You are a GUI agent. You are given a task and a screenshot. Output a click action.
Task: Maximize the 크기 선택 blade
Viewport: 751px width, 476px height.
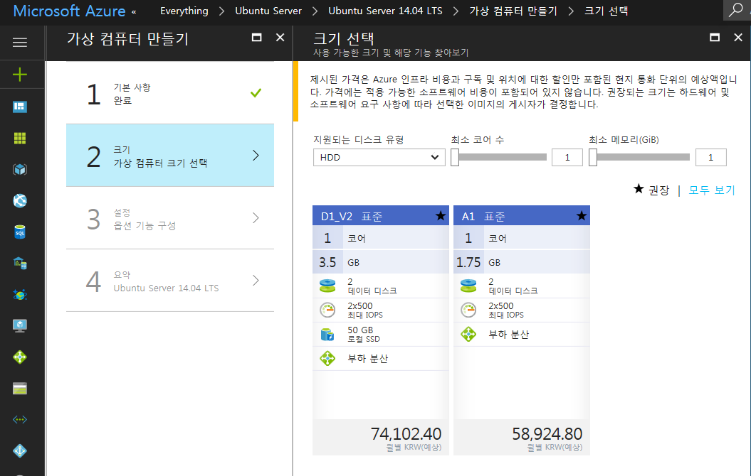point(715,37)
